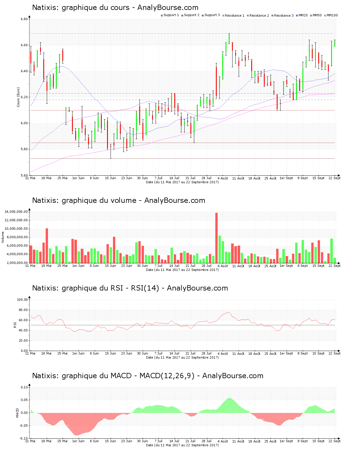The image size is (351, 453).
Task: Click the '14 Juil' date on the RSI chart
Action: [175, 353]
